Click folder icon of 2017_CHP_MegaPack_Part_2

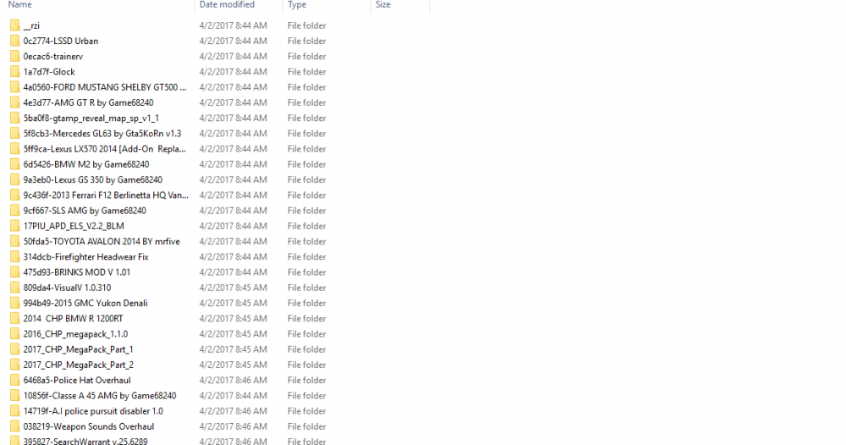point(14,365)
